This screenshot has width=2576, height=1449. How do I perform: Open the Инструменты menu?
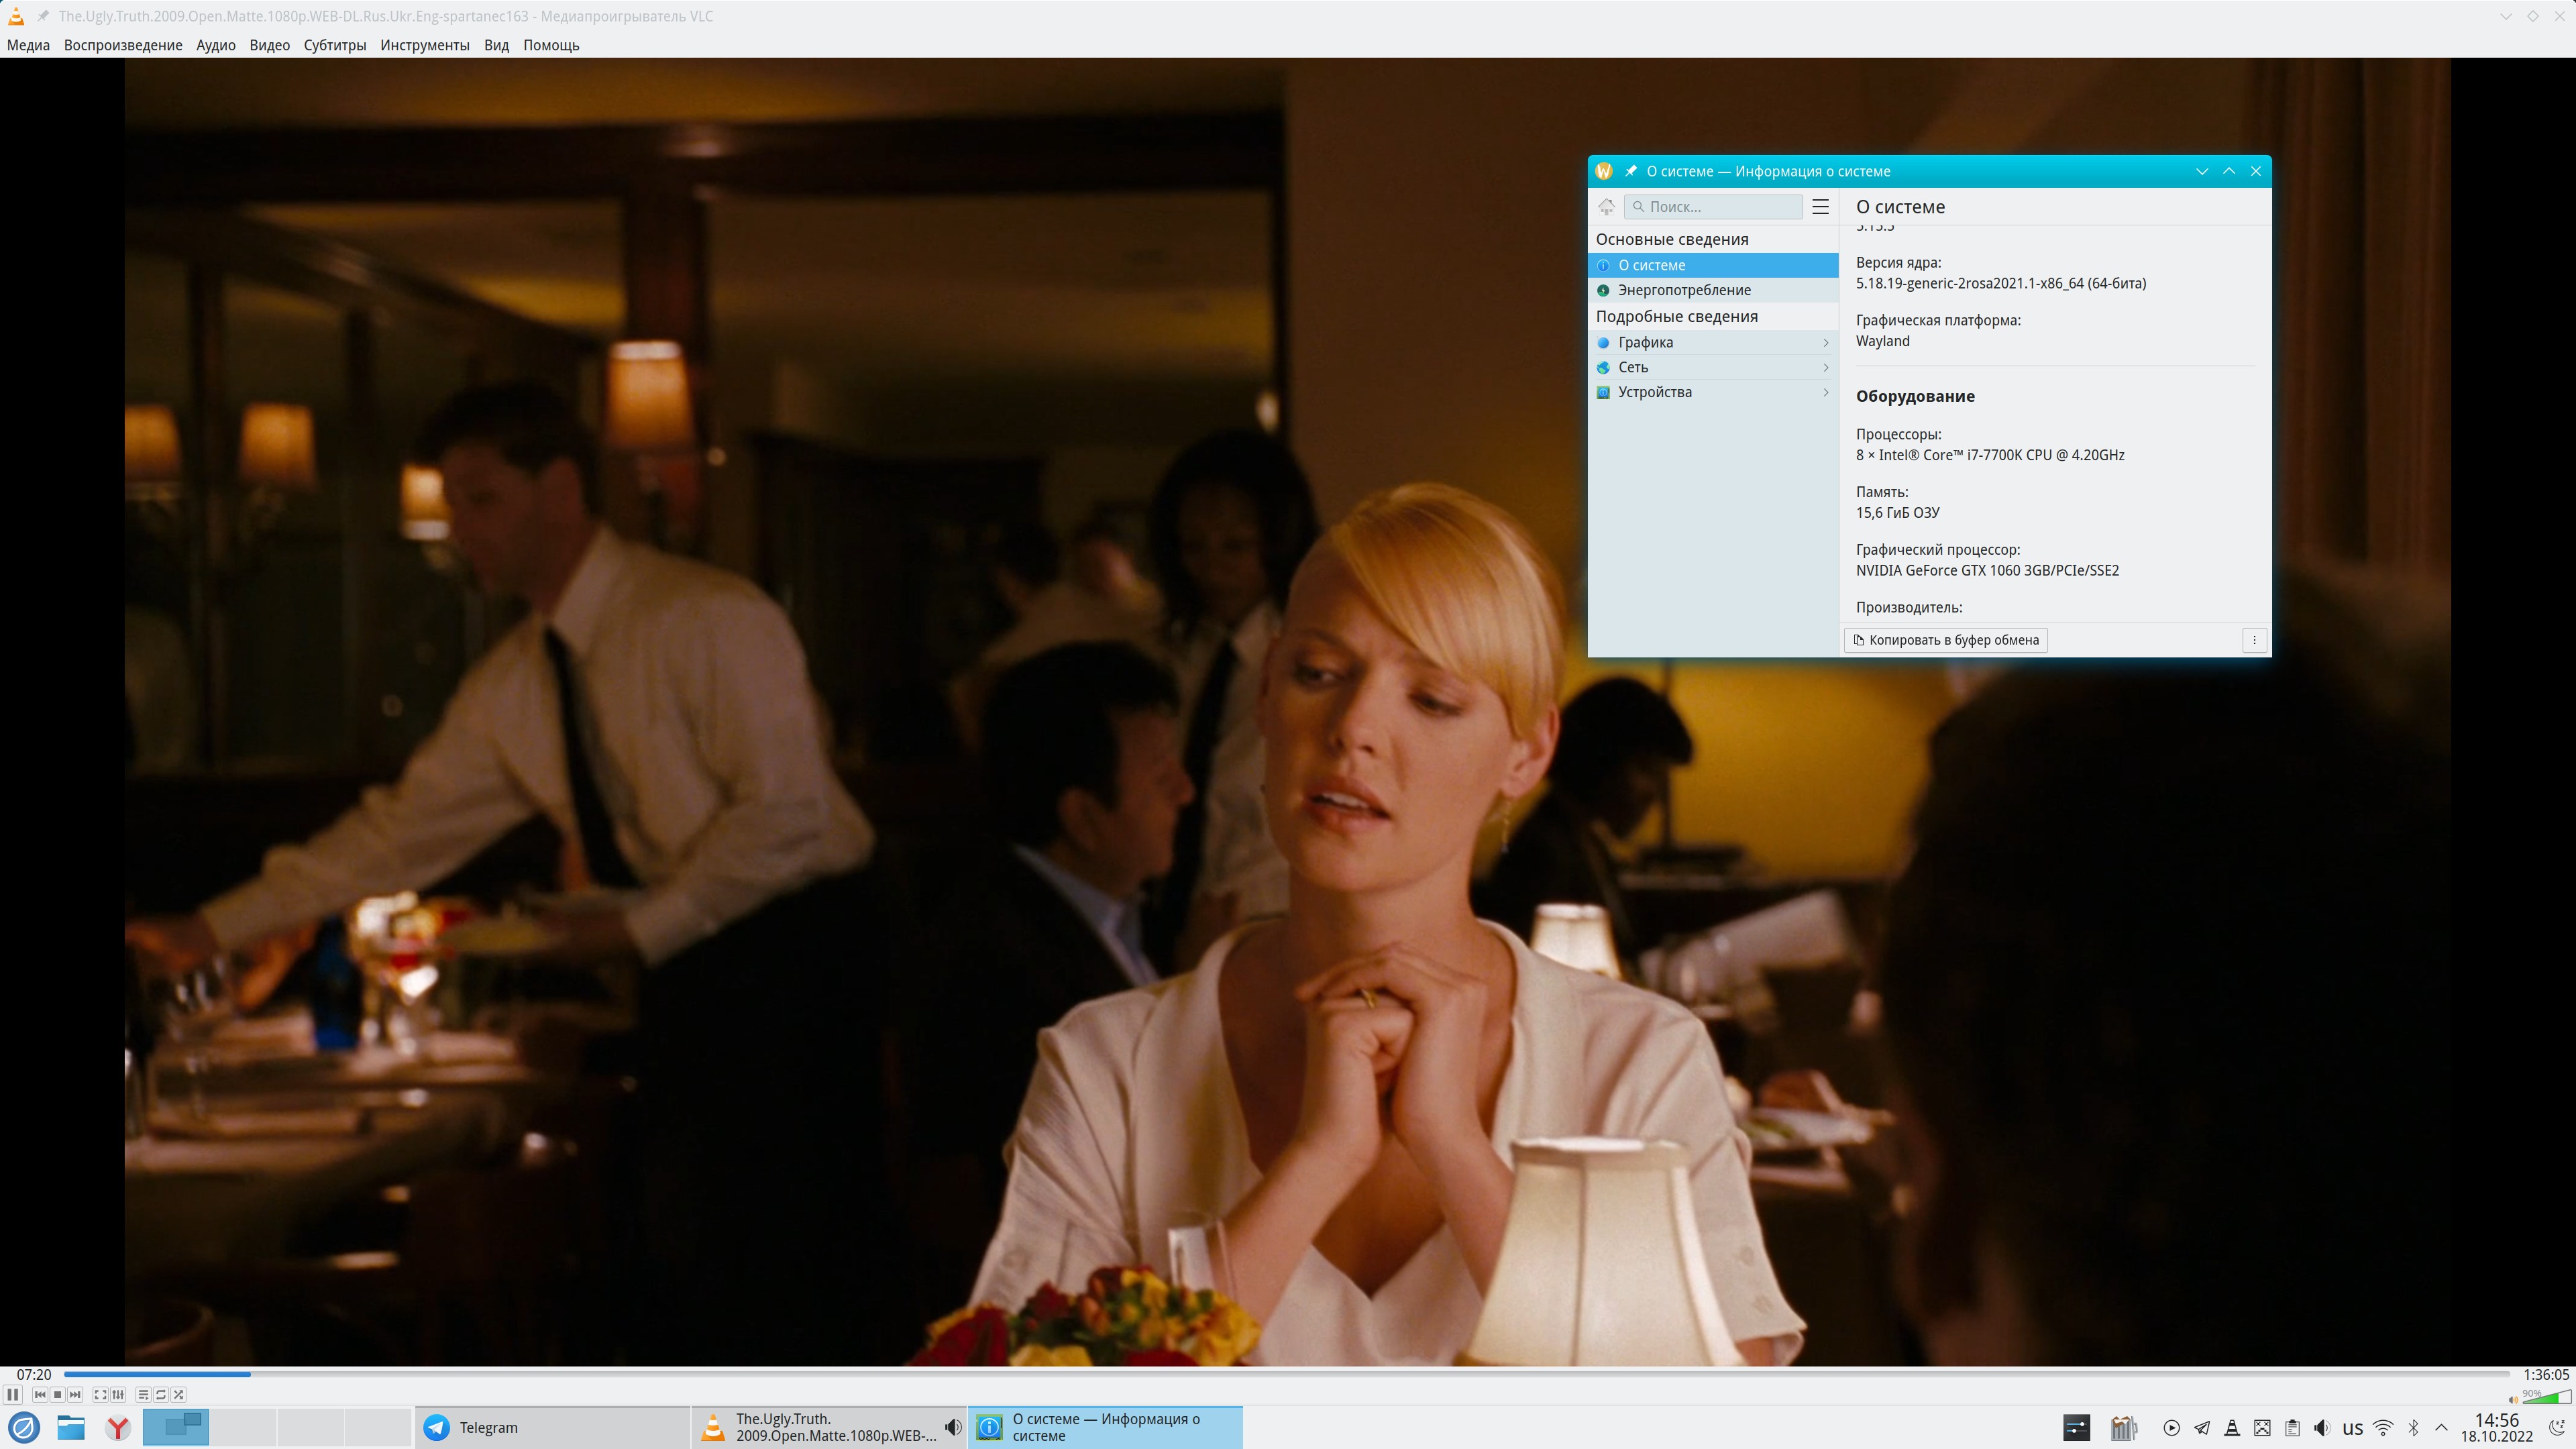(424, 45)
